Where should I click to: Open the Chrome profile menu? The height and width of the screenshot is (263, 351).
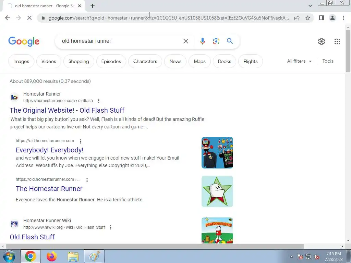332,18
